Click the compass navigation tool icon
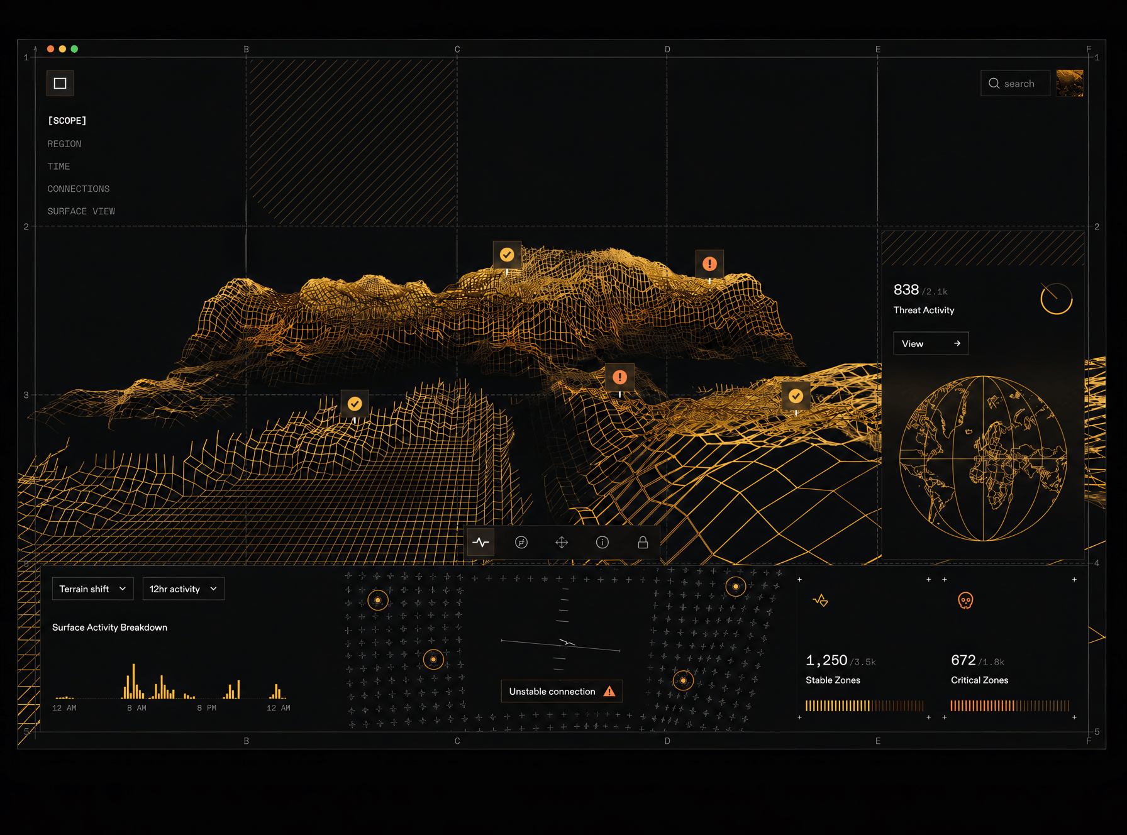This screenshot has width=1127, height=835. tap(521, 542)
